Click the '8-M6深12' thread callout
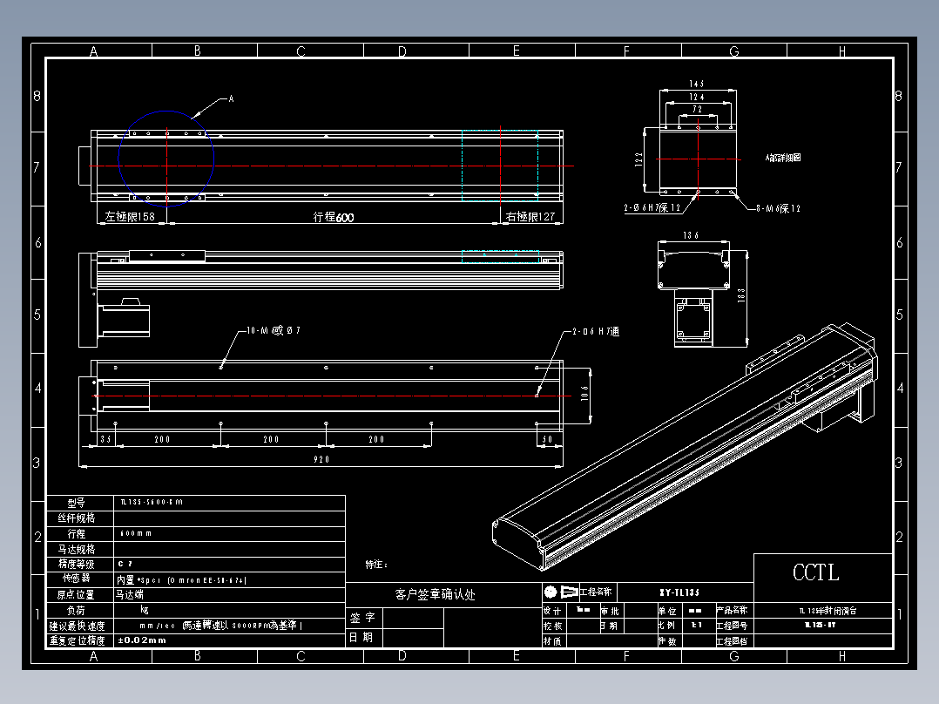The width and height of the screenshot is (939, 704). coord(778,208)
